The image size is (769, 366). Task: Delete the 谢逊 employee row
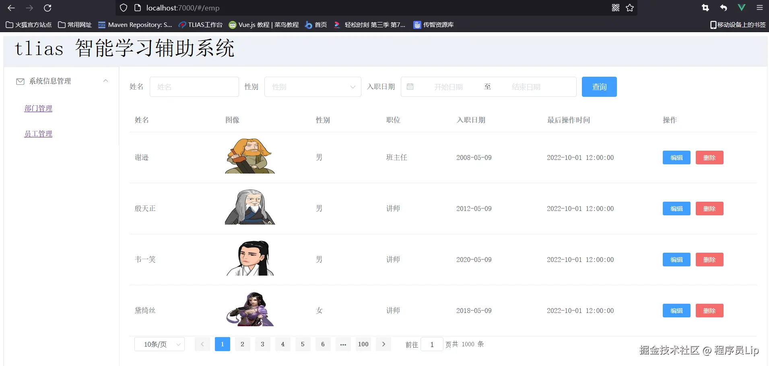pyautogui.click(x=709, y=157)
